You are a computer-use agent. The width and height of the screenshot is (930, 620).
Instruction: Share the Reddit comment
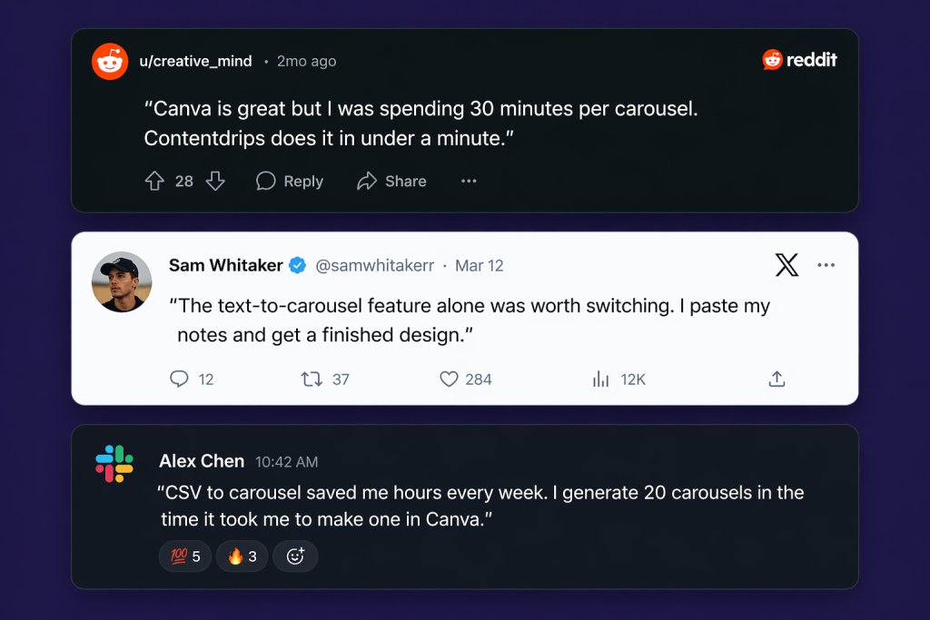(x=391, y=181)
